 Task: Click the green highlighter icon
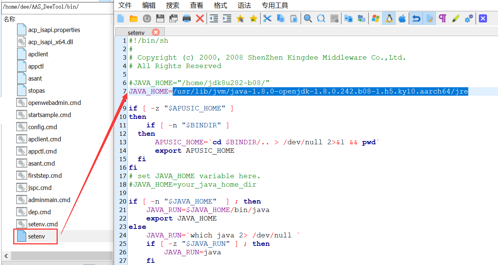tap(456, 18)
